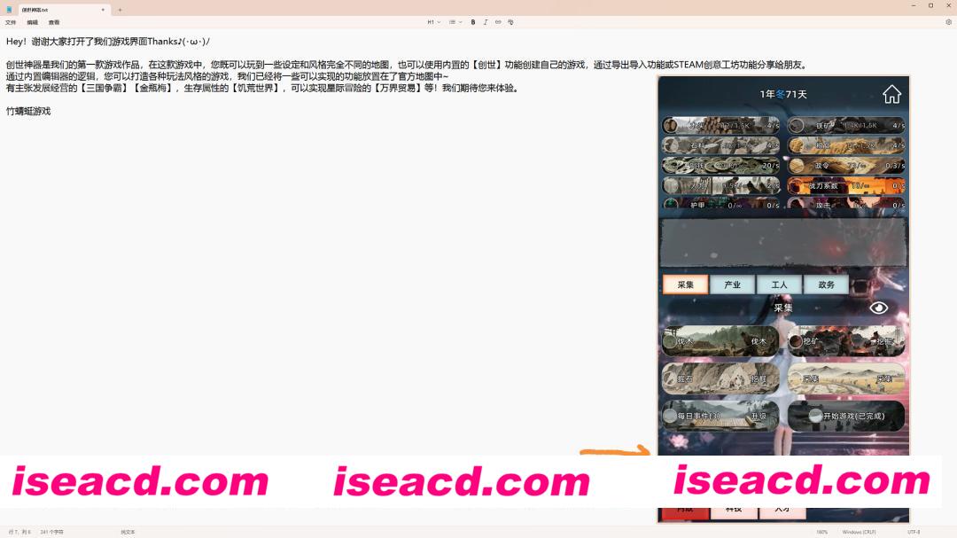Click the 伐木 gathering button

click(720, 341)
